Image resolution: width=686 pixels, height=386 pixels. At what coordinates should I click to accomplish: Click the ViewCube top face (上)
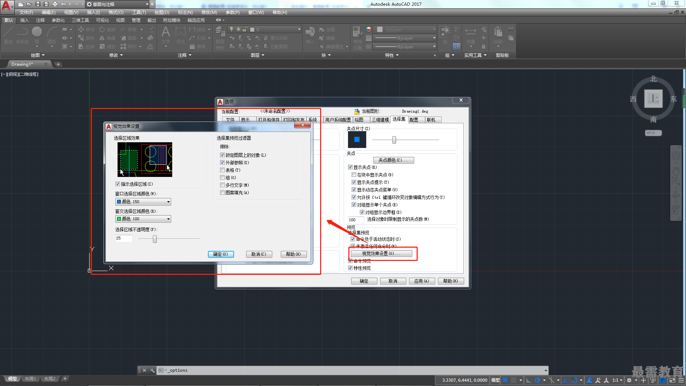coord(653,98)
